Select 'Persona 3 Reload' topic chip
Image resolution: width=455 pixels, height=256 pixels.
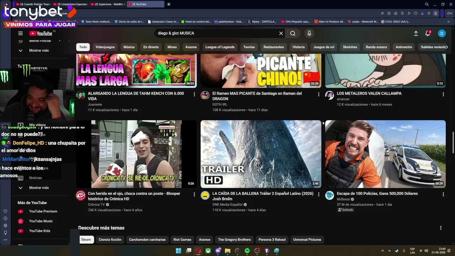(x=272, y=240)
